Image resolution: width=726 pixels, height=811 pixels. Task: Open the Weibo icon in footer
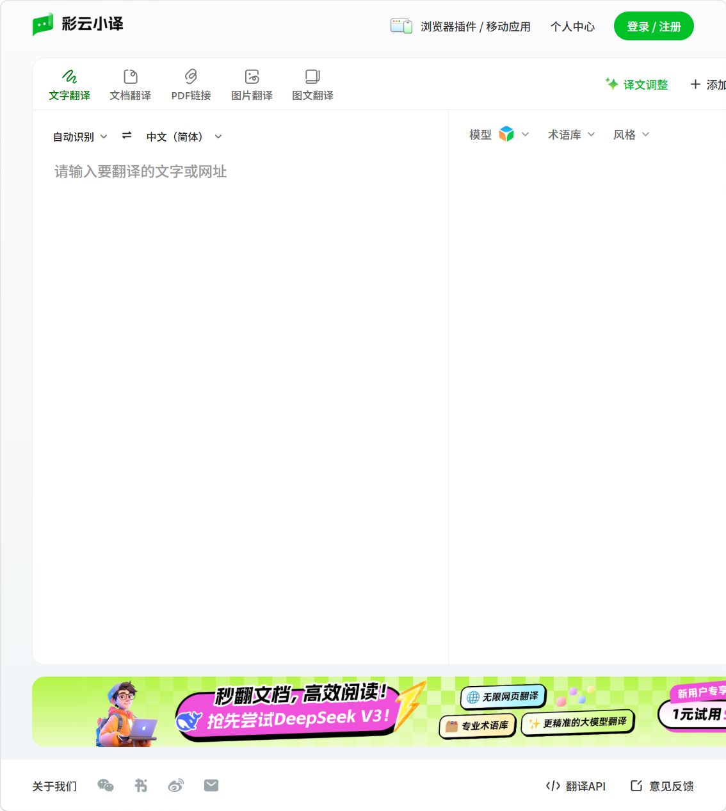pyautogui.click(x=176, y=785)
